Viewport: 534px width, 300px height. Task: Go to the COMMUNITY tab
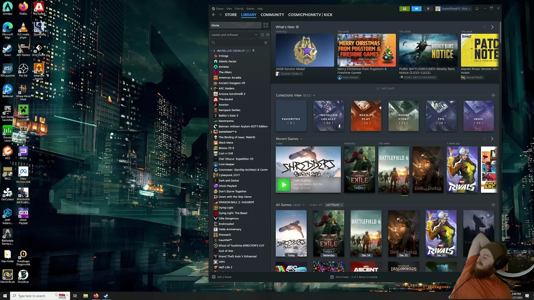(272, 15)
